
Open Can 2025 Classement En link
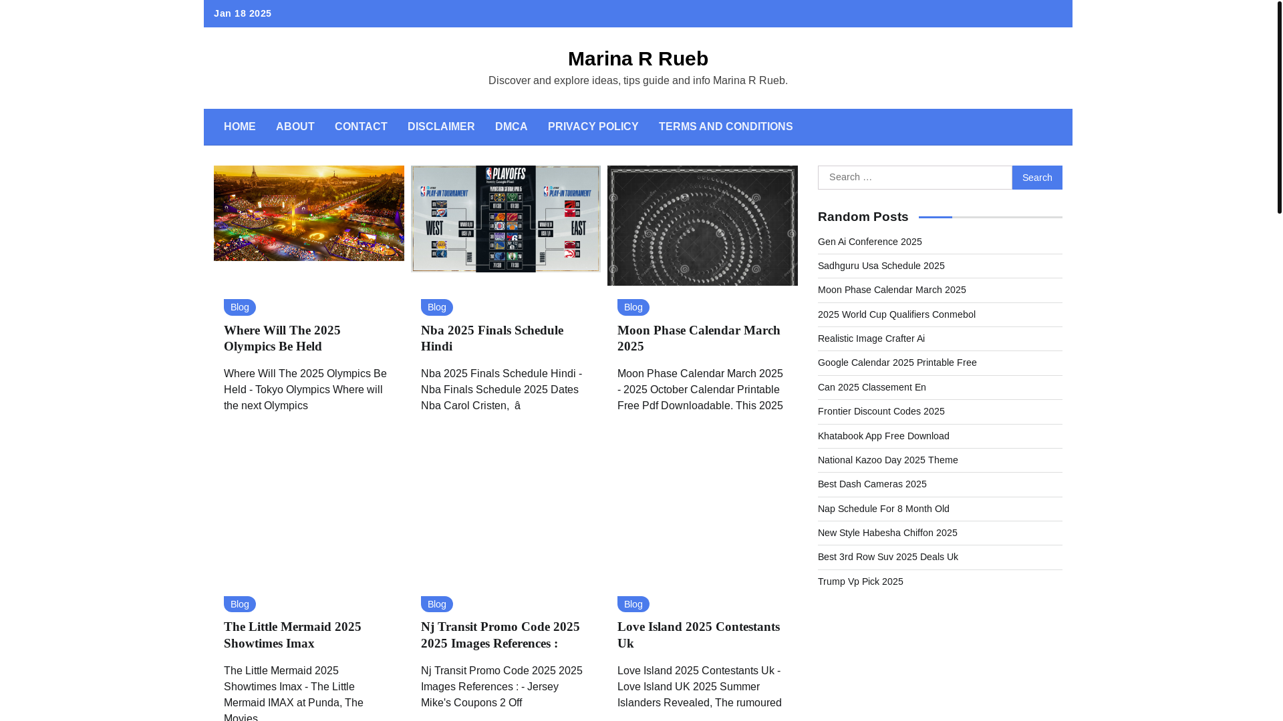coord(871,387)
